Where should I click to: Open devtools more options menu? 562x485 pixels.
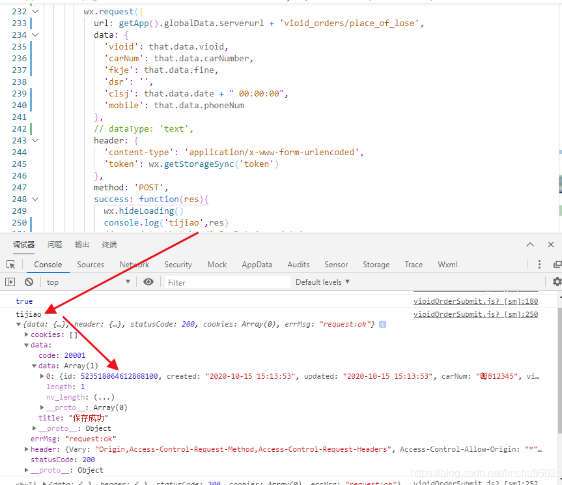(539, 265)
